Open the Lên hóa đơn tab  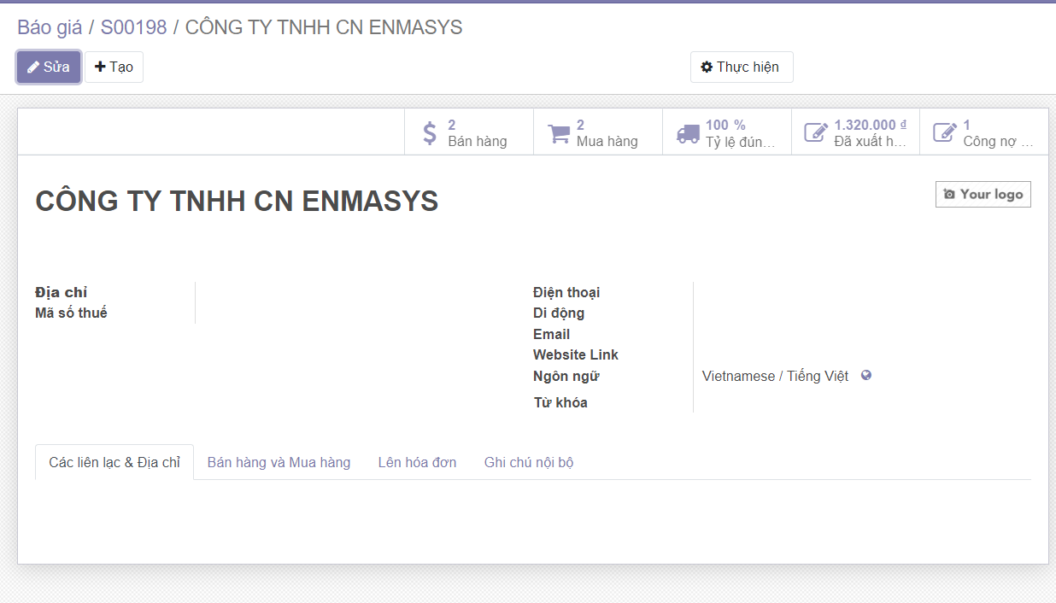click(x=417, y=462)
